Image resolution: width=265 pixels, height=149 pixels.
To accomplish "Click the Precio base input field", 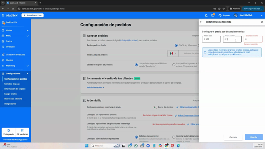I will pos(211,39).
